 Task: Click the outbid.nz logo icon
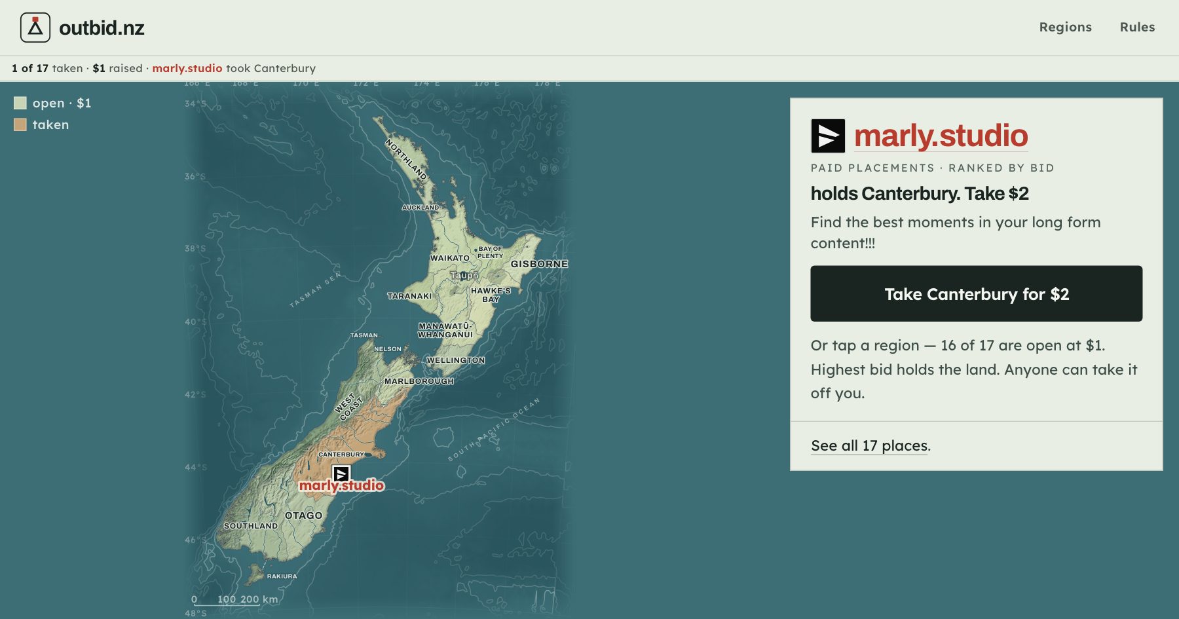35,28
